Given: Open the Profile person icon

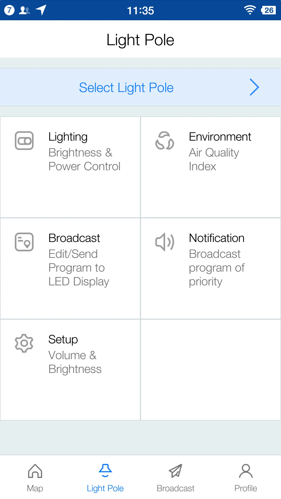Looking at the screenshot, I should click(246, 471).
